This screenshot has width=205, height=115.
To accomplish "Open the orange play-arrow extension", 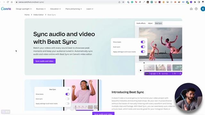I will [175, 2].
